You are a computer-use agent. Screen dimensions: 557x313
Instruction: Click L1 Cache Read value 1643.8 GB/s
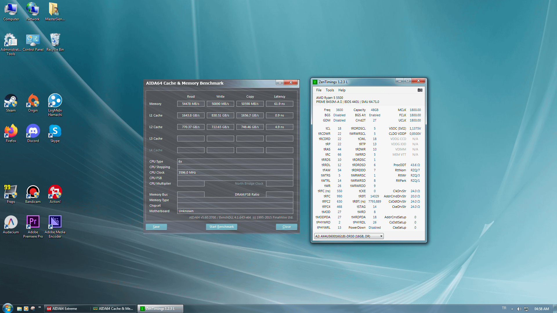191,115
